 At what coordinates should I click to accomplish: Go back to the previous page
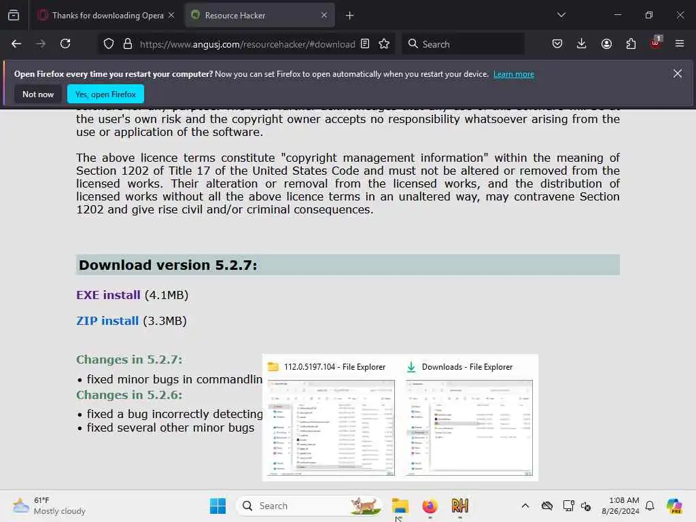point(16,44)
